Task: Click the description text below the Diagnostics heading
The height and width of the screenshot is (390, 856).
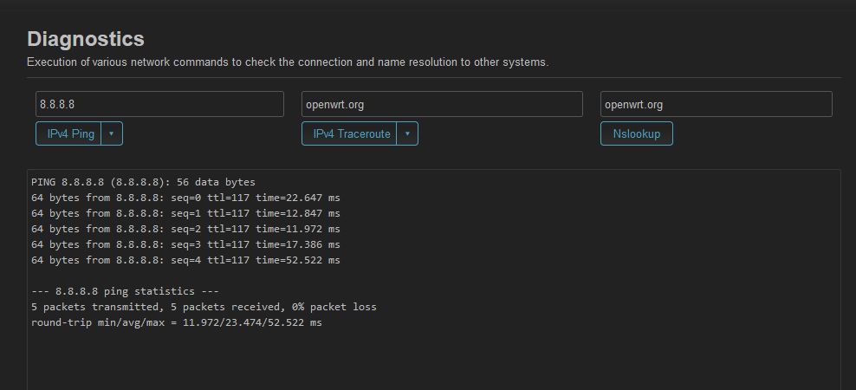Action: pyautogui.click(x=288, y=62)
